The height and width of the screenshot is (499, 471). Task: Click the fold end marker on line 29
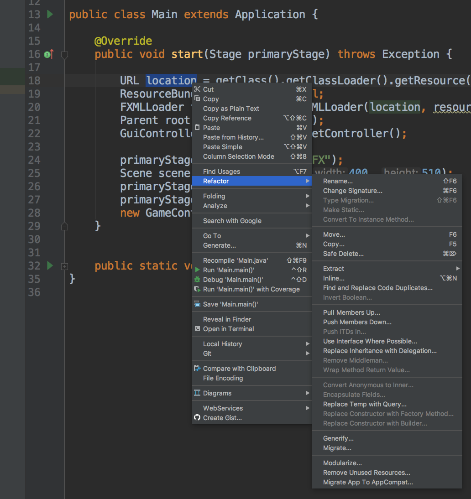click(64, 226)
